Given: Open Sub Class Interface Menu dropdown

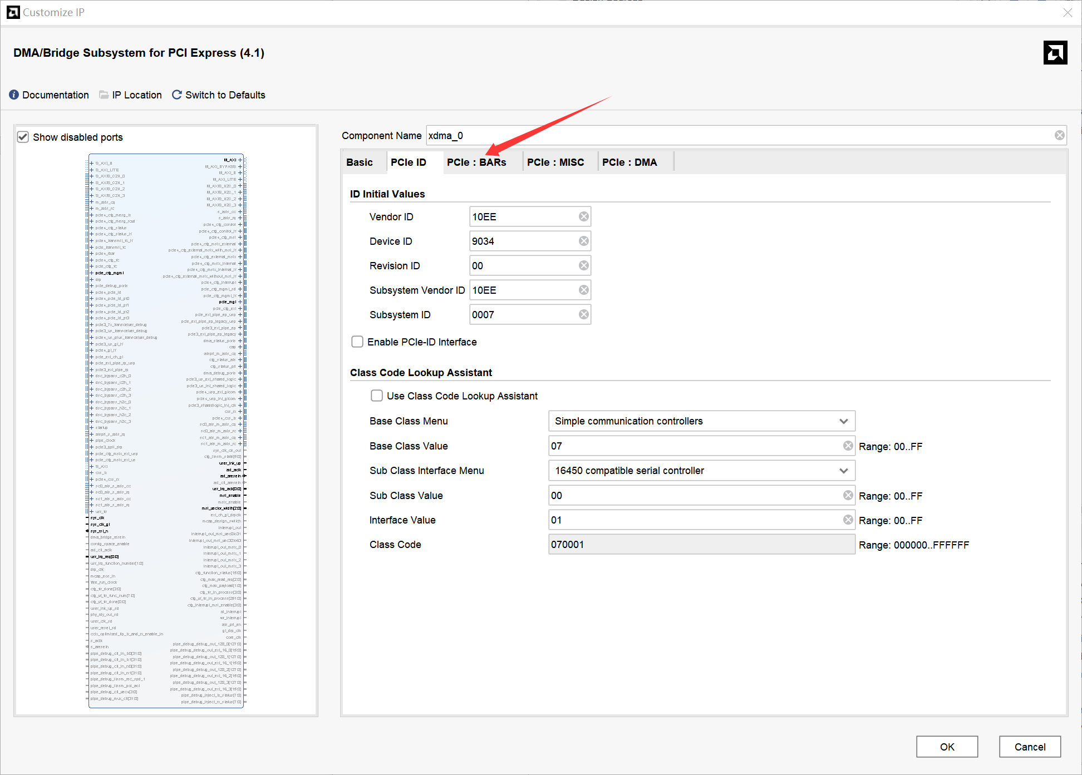Looking at the screenshot, I should pyautogui.click(x=702, y=471).
